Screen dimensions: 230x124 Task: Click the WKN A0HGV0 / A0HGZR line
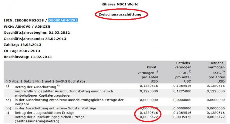(x=27, y=27)
